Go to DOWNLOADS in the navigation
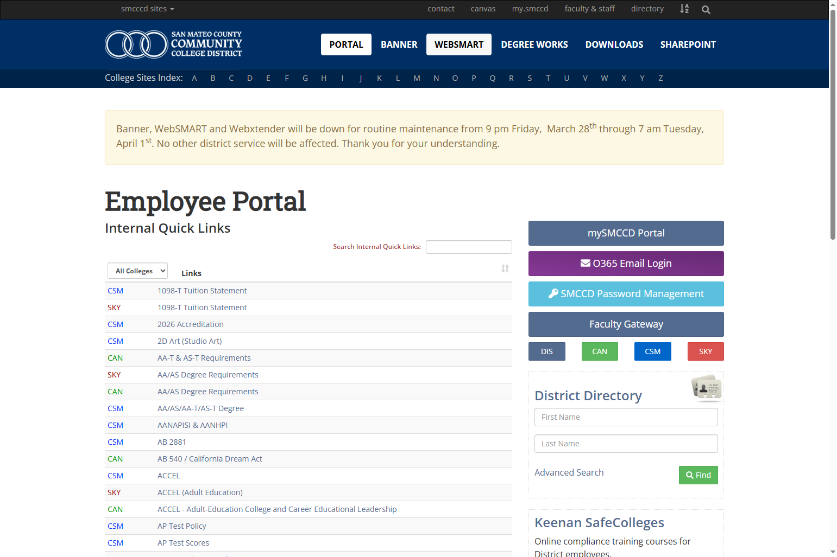Image resolution: width=837 pixels, height=557 pixels. [614, 44]
